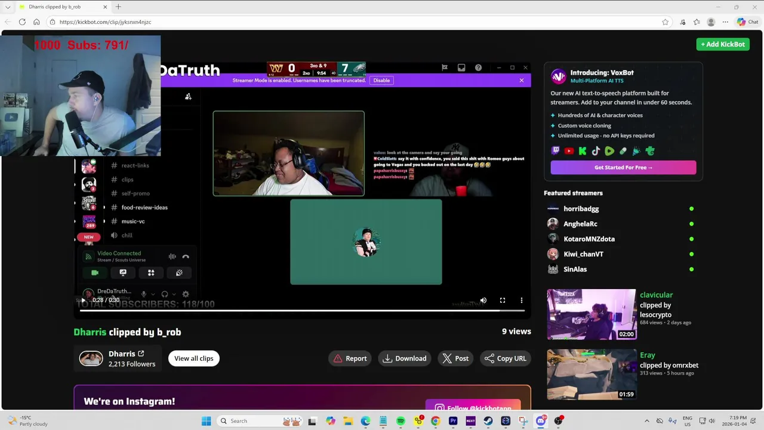This screenshot has height=430, width=764.
Task: Go to browser home page
Action: (x=36, y=22)
